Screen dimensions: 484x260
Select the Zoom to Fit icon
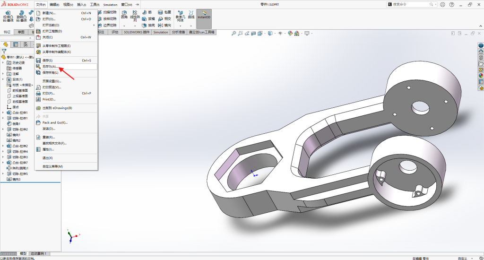point(233,34)
